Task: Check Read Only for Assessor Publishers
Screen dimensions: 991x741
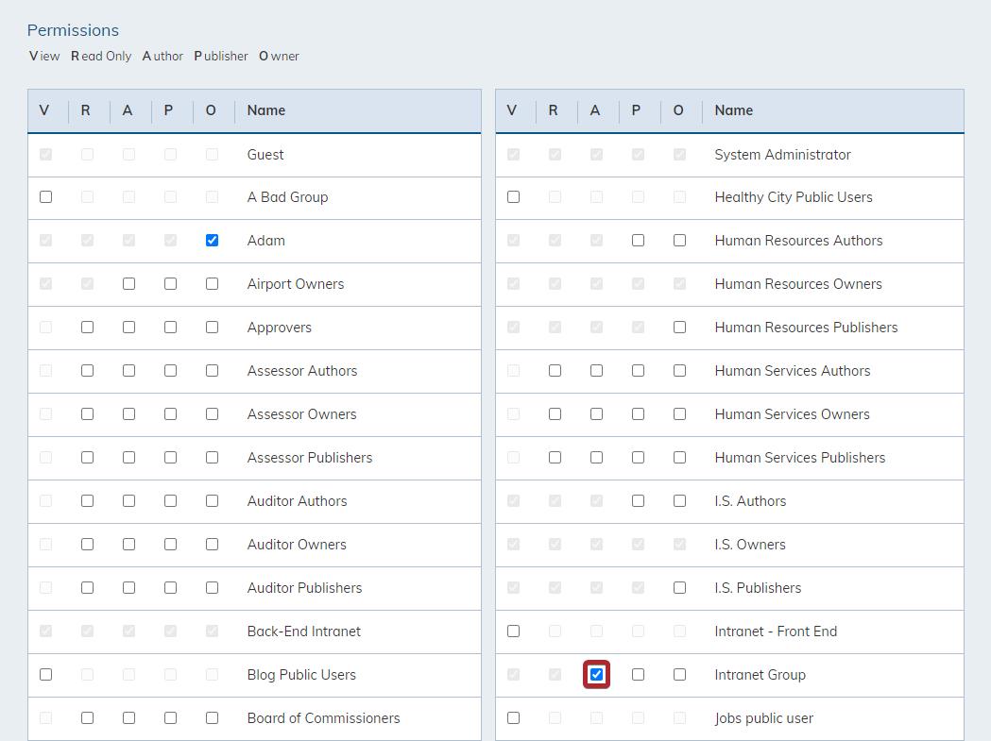Action: (87, 458)
